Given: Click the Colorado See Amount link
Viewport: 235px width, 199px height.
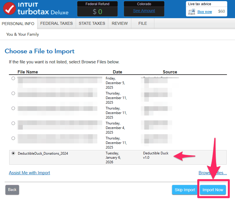Looking at the screenshot, I should coord(144,11).
